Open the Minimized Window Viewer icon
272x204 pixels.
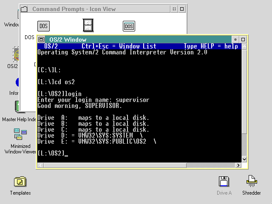(x=20, y=134)
